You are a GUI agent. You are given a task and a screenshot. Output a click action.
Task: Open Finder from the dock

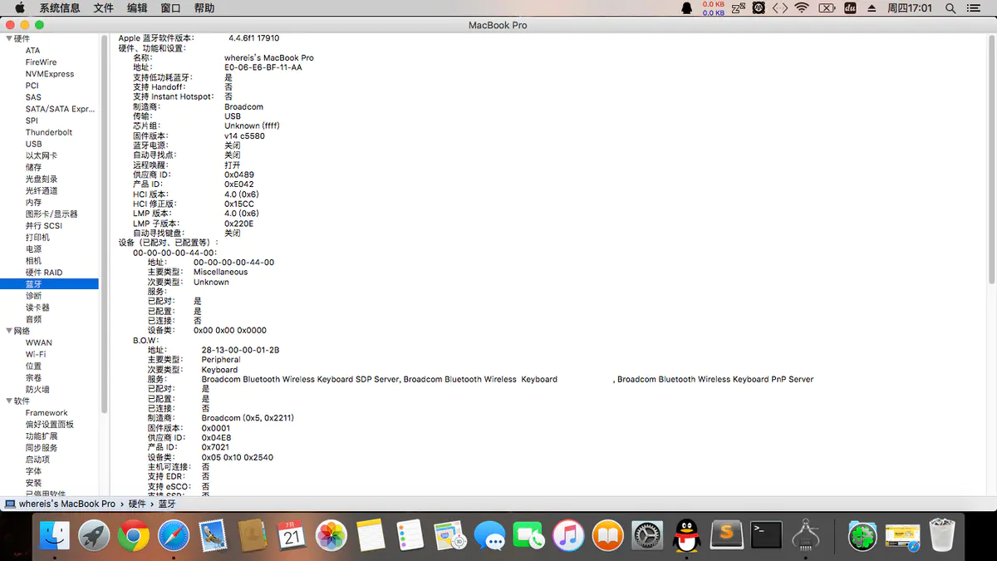click(x=55, y=535)
